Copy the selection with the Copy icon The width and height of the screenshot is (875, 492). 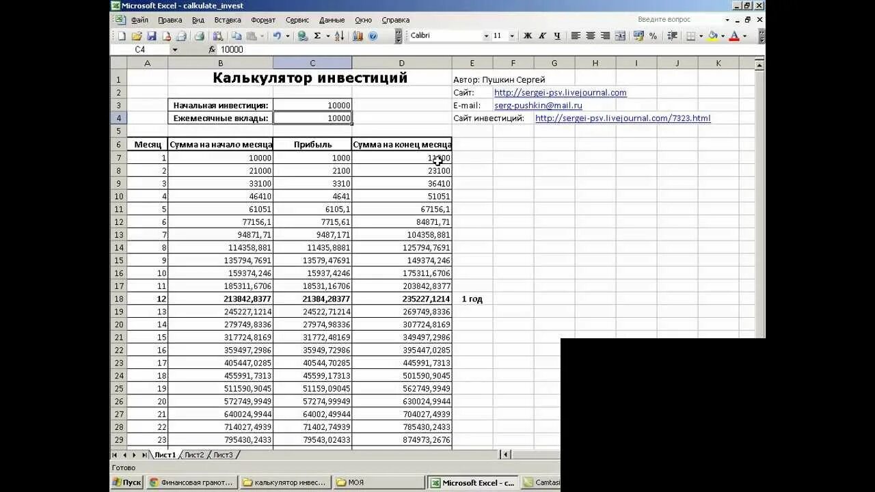(236, 36)
